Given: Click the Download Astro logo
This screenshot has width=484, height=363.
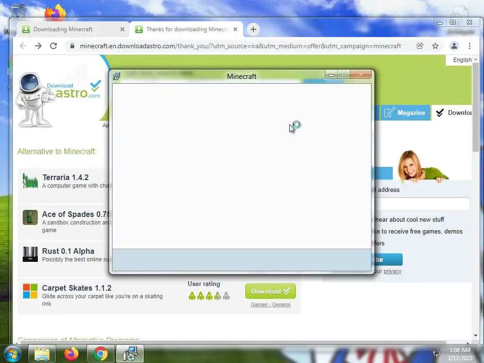Looking at the screenshot, I should [59, 99].
